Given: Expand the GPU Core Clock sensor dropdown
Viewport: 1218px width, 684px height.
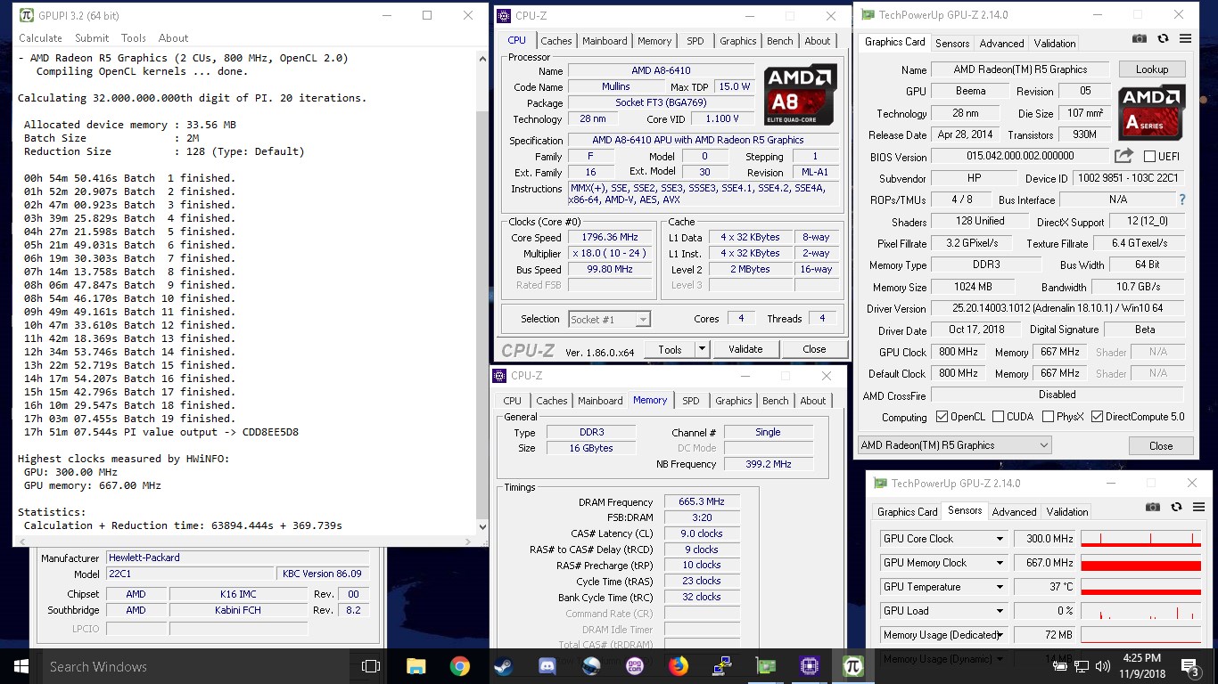Looking at the screenshot, I should click(1000, 539).
